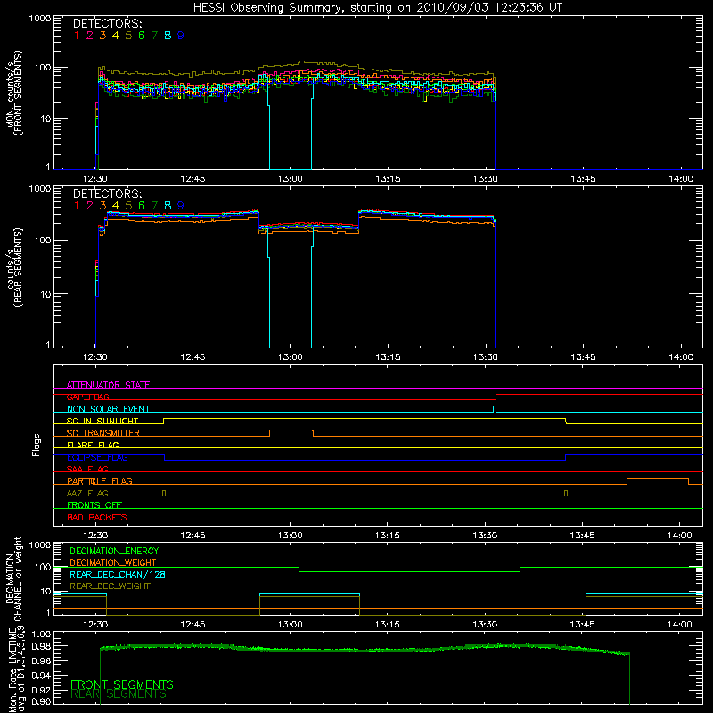Image resolution: width=713 pixels, height=713 pixels.
Task: Select detector 9 legend number in front segments plot
Action: pyautogui.click(x=181, y=36)
